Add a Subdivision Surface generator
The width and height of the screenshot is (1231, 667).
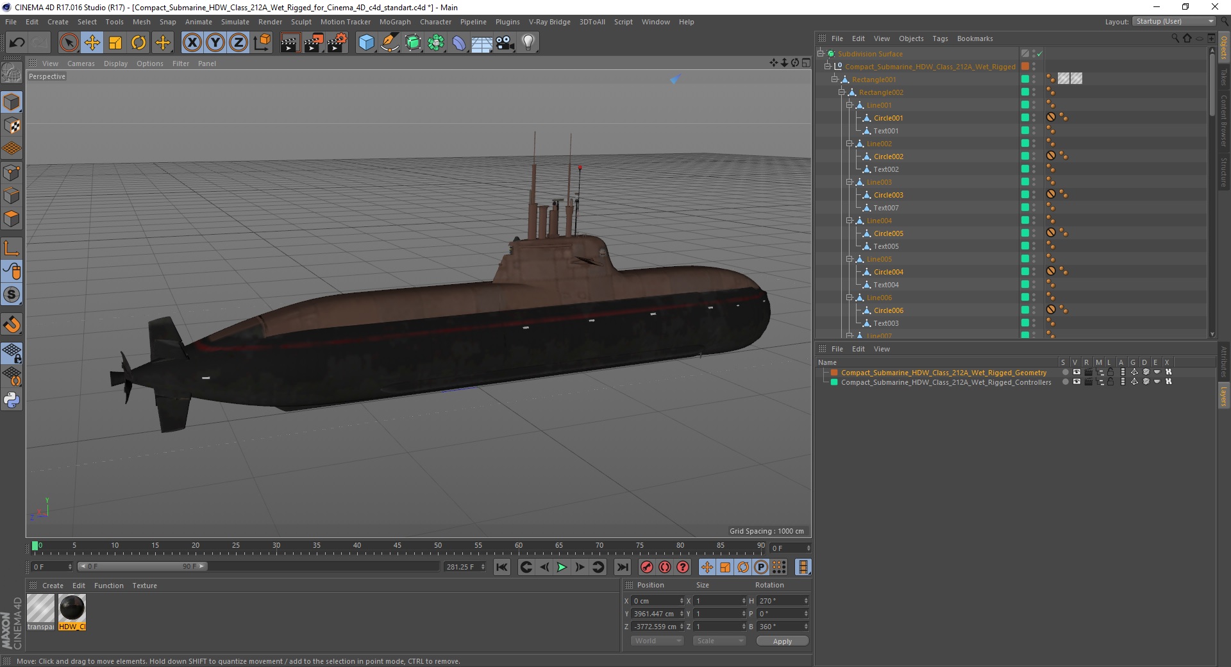(413, 43)
